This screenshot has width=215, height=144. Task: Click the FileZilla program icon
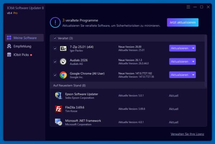coord(58,109)
